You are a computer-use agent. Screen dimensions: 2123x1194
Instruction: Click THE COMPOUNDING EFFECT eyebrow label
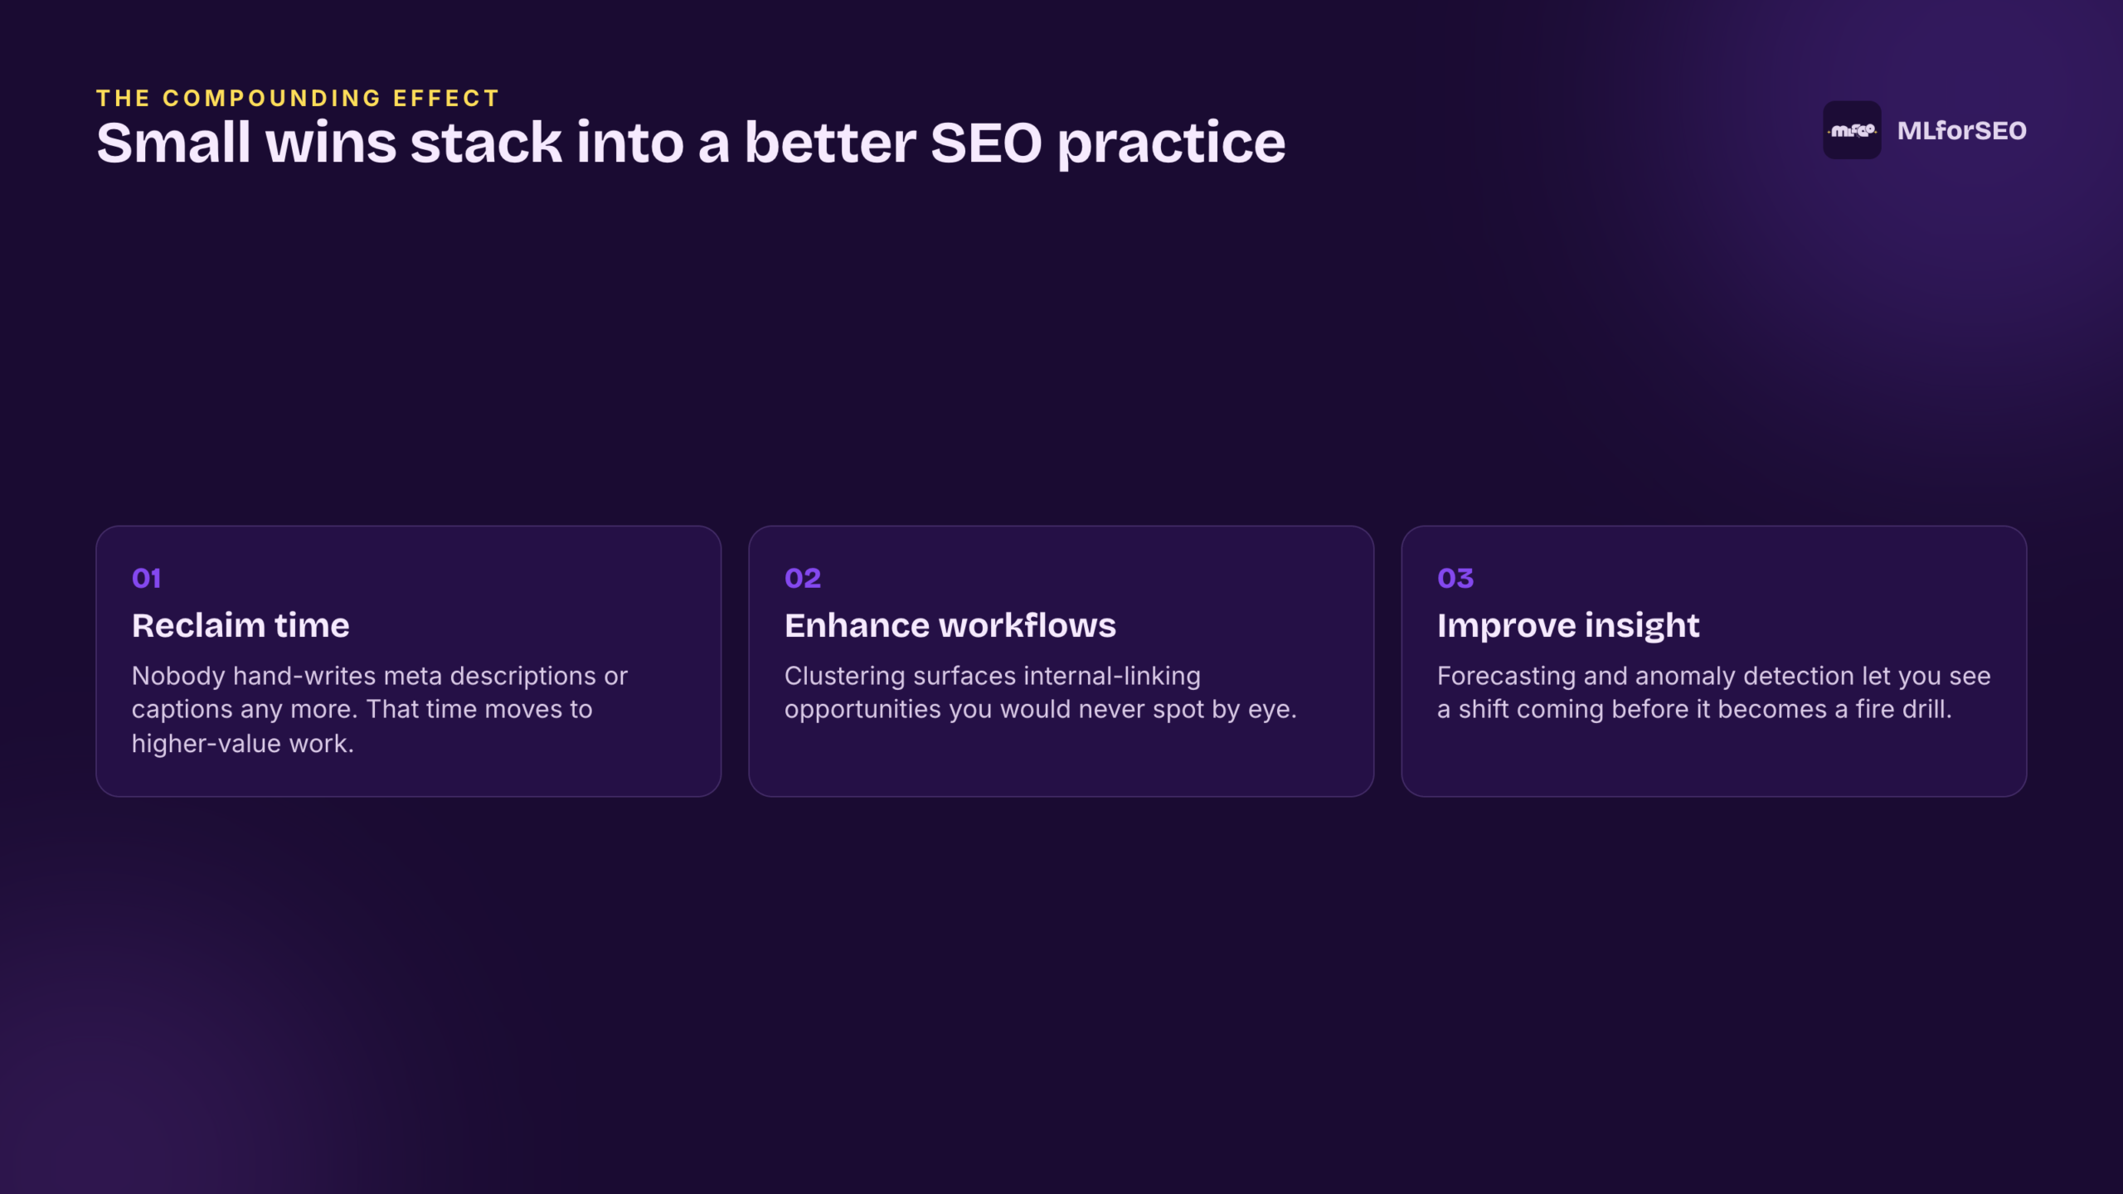[x=298, y=98]
